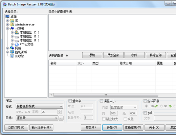Enable the 调整大小 resize checkbox

(x=101, y=101)
